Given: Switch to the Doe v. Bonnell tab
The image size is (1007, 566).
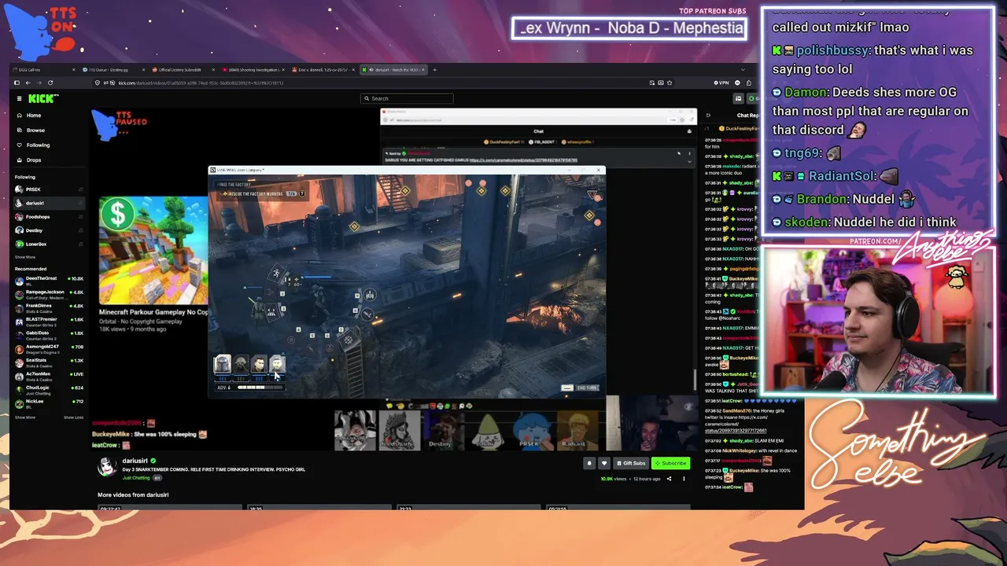Looking at the screenshot, I should [x=322, y=70].
